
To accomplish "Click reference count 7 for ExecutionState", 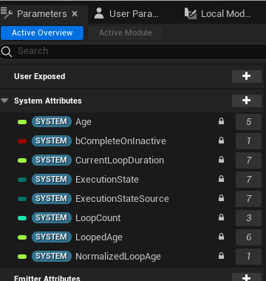I will tap(248, 180).
